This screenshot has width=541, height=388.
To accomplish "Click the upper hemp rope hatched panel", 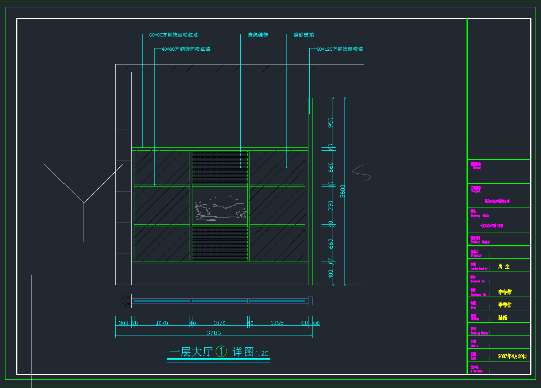I will pos(220,167).
